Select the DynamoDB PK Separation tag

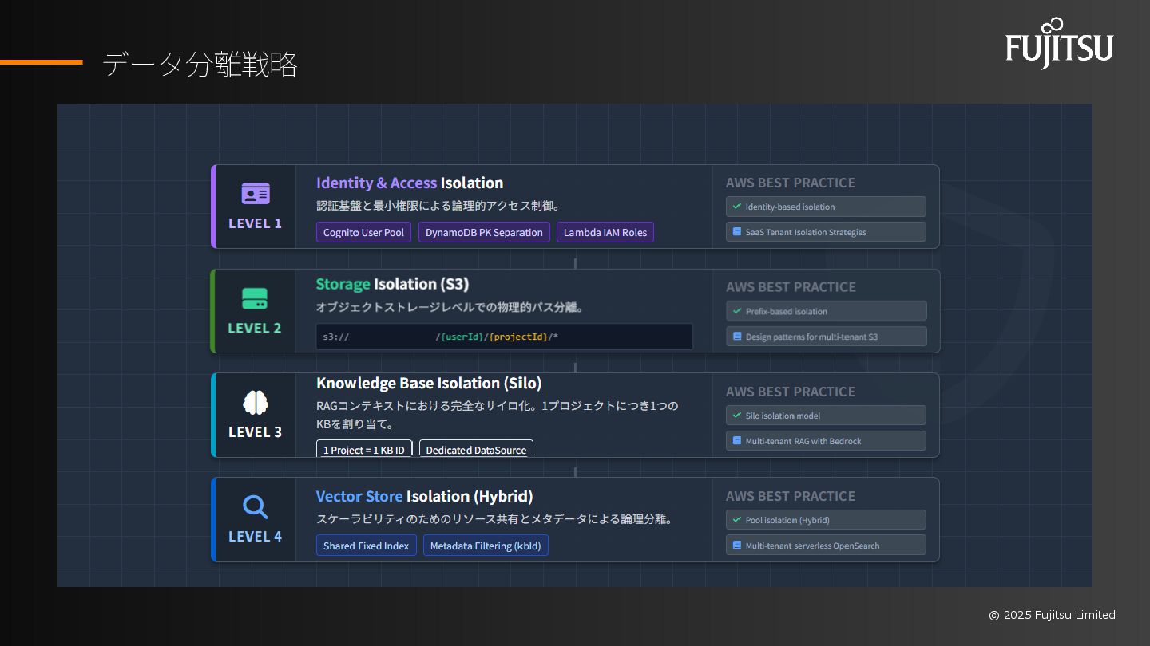pyautogui.click(x=484, y=232)
